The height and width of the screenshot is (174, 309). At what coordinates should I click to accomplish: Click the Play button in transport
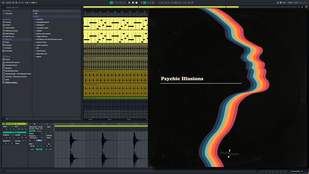point(130,3)
